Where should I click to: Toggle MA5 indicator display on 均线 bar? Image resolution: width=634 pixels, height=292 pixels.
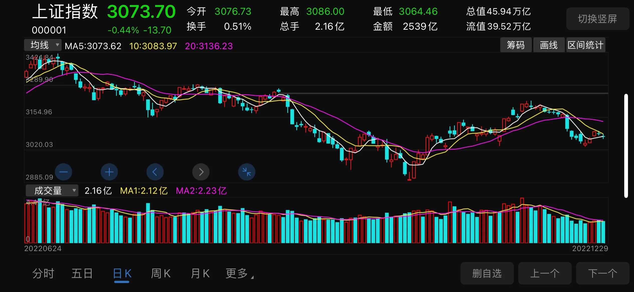pos(93,46)
